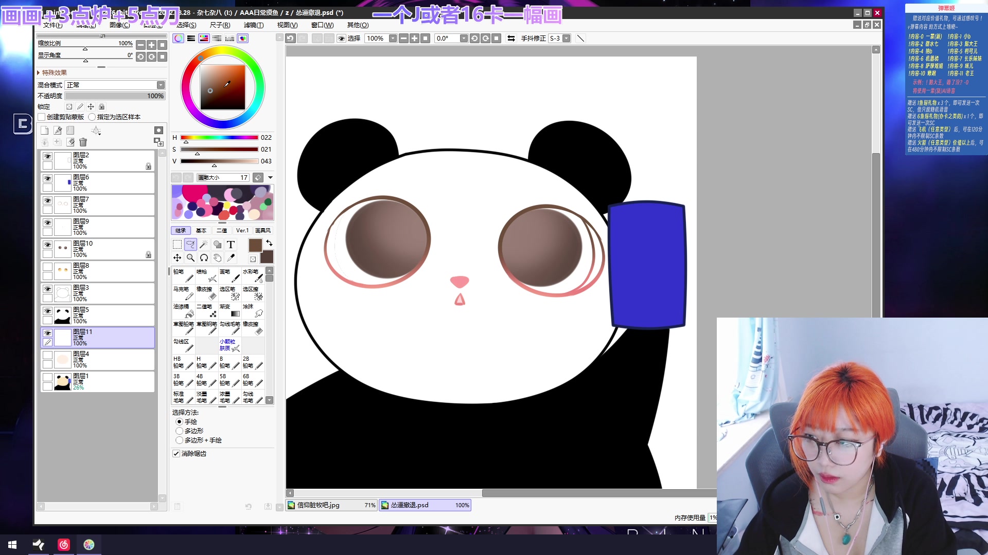The image size is (988, 555).
Task: Switch to the 基本 tool tab
Action: [201, 231]
